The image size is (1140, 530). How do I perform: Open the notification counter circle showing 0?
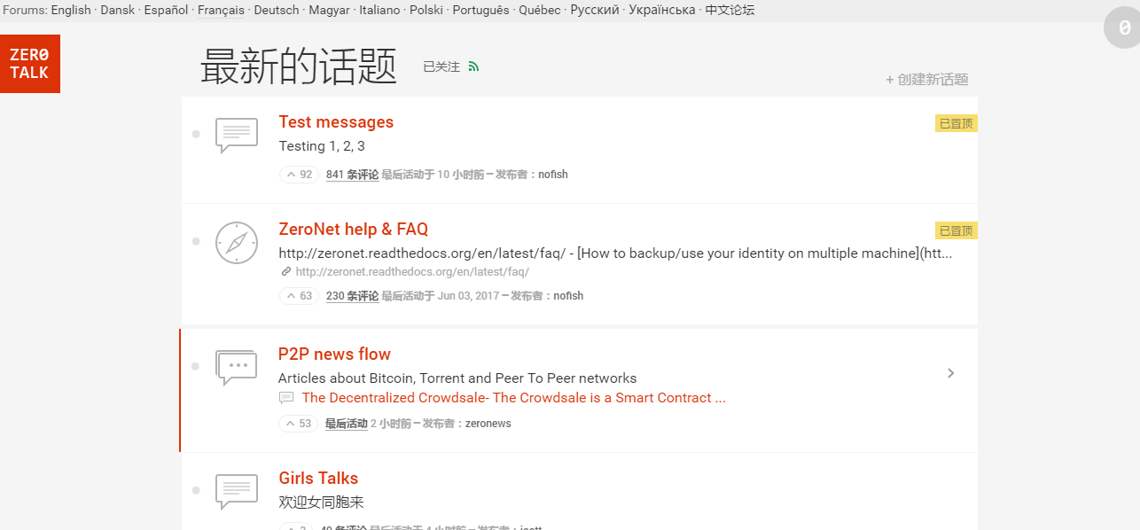[x=1123, y=28]
